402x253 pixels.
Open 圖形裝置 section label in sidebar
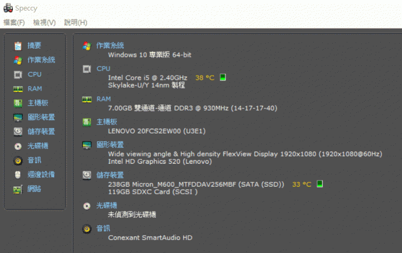pyautogui.click(x=41, y=117)
